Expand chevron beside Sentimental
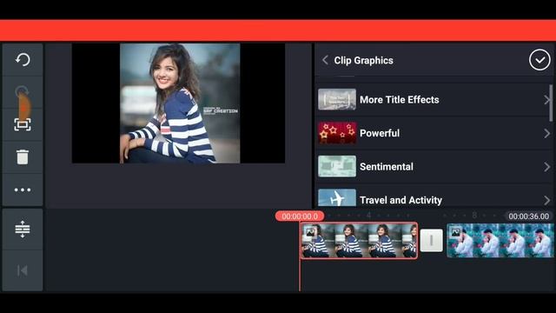556x313 pixels. click(546, 167)
